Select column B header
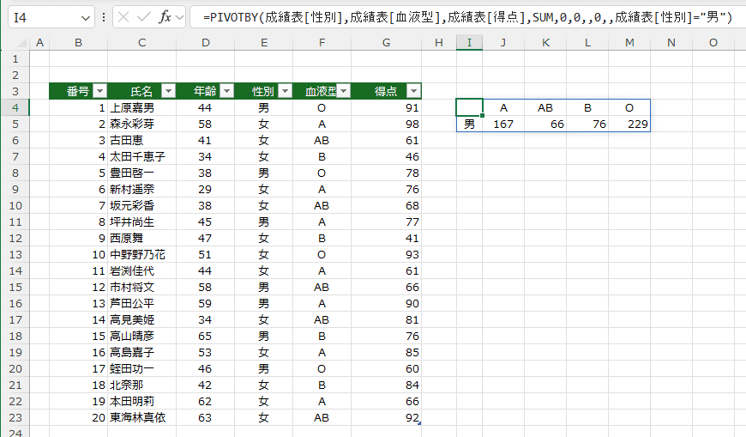Viewport: 746px width, 437px height. [79, 43]
